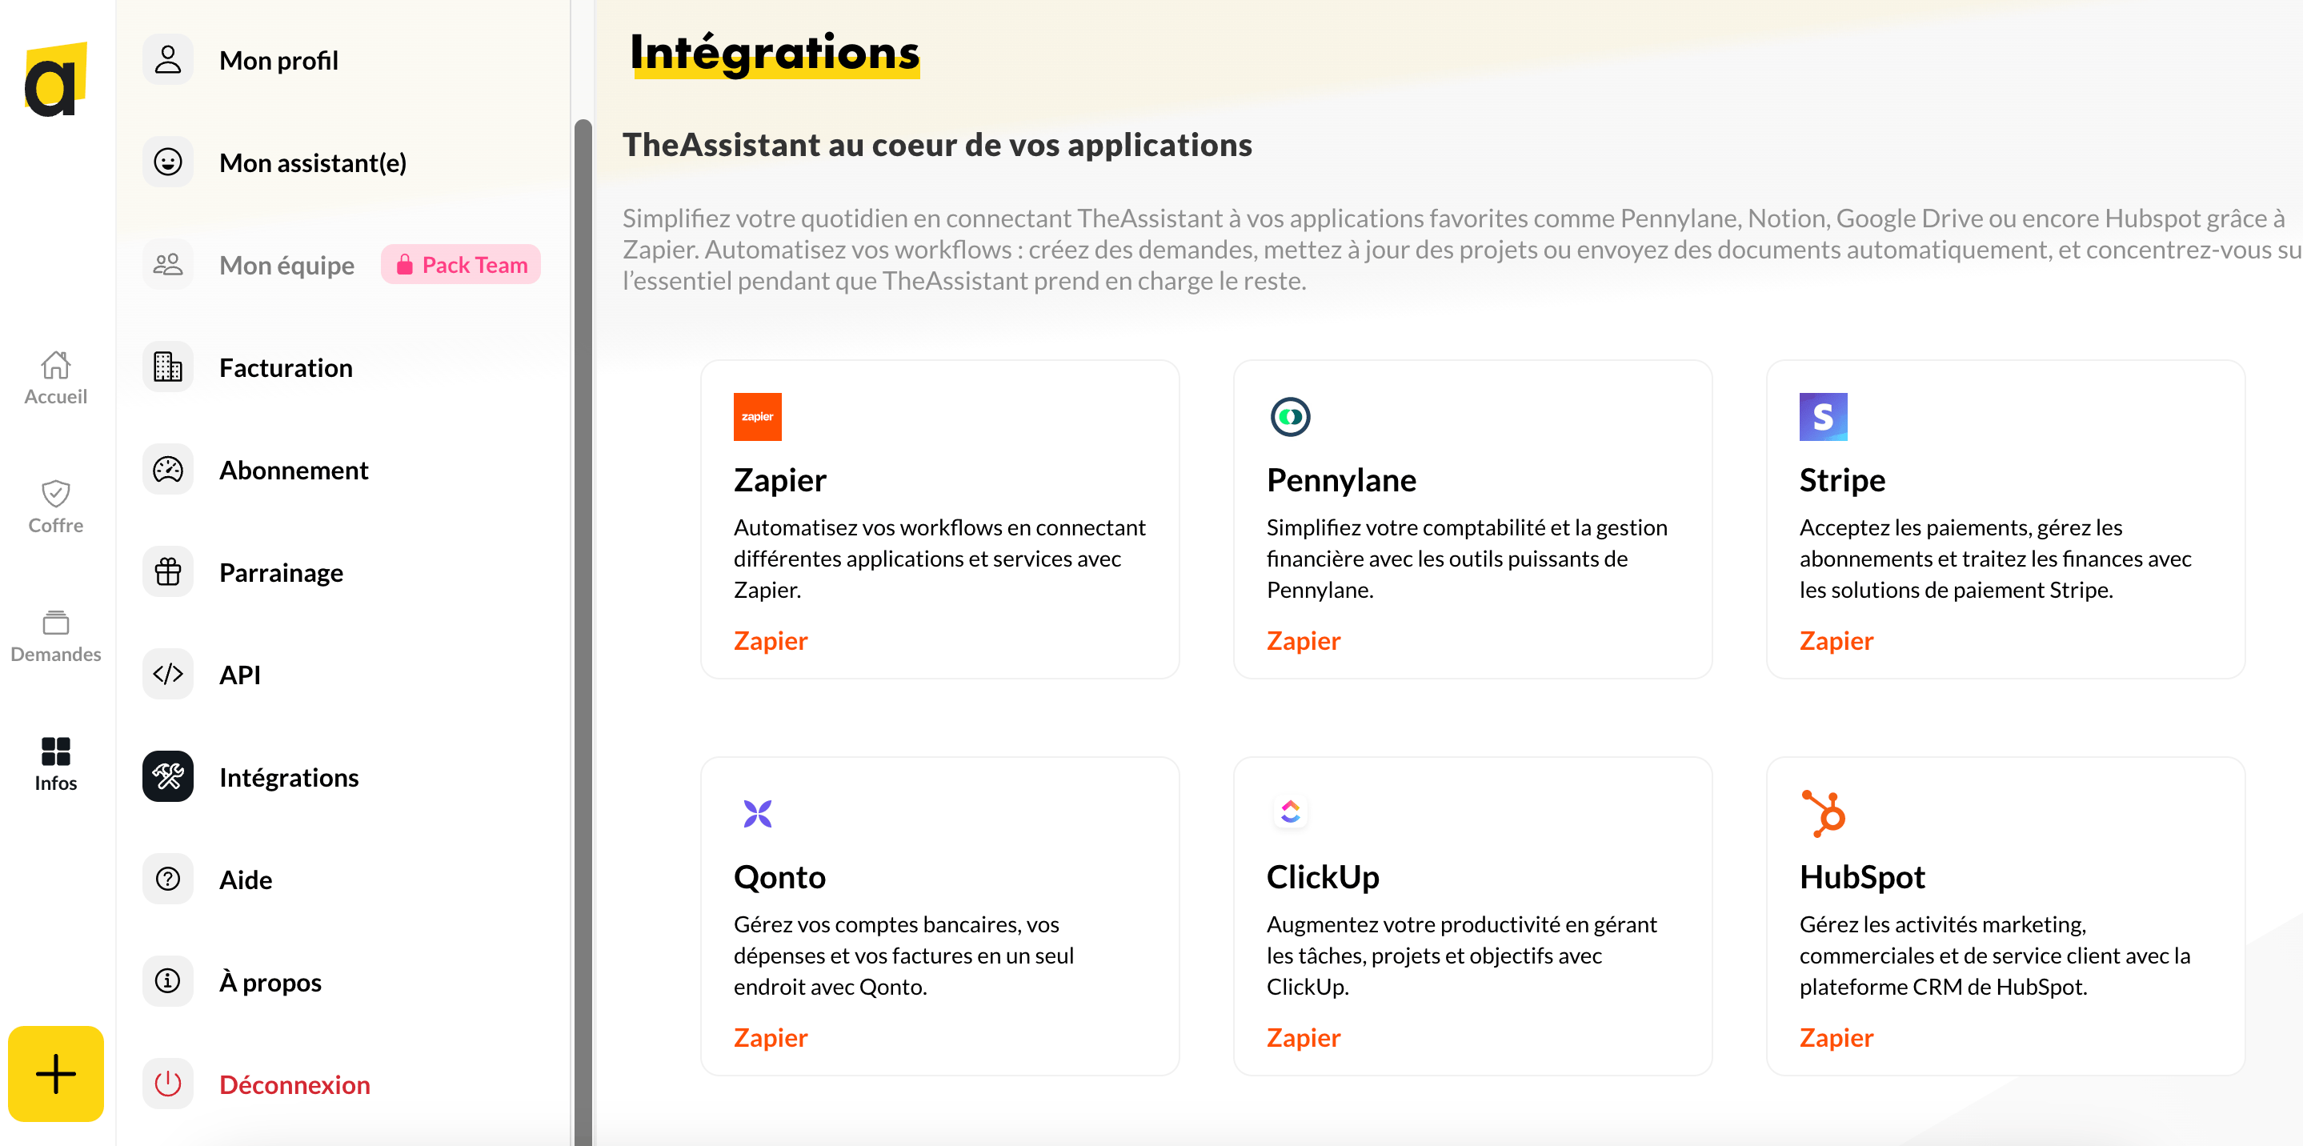Open the Mon profil user icon
This screenshot has width=2303, height=1146.
(167, 60)
